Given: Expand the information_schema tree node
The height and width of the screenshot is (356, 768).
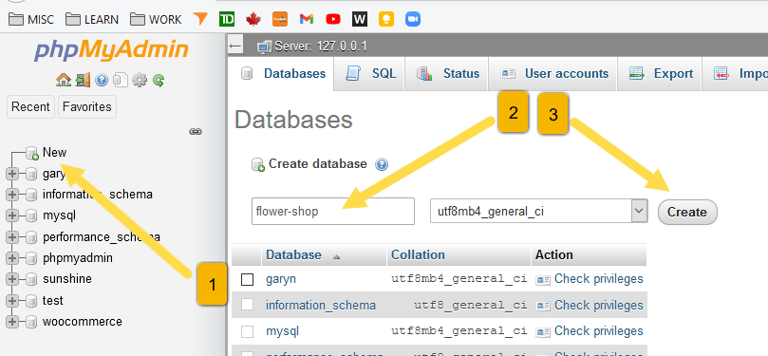Looking at the screenshot, I should click(12, 195).
